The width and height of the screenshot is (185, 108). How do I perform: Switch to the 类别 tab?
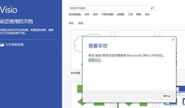(81, 23)
